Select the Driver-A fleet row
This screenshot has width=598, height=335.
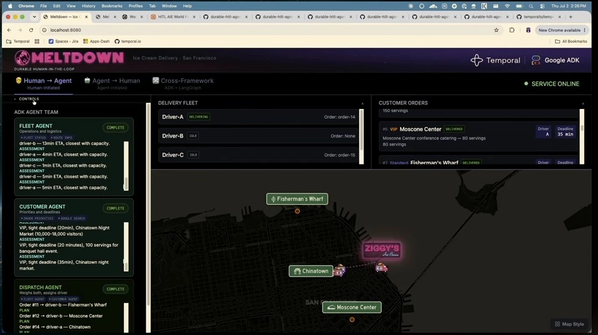coord(259,117)
